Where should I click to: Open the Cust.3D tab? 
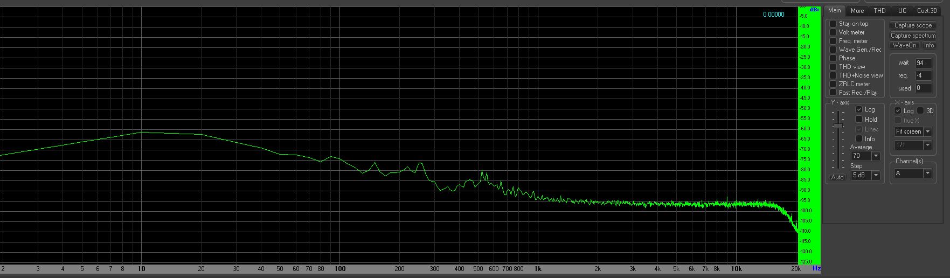click(927, 11)
